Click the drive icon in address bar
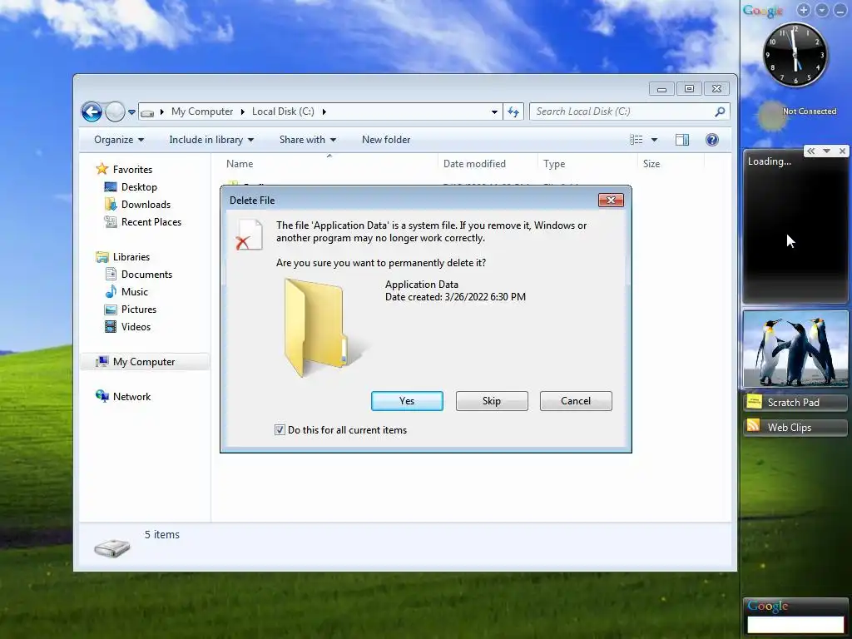The image size is (852, 639). (146, 112)
